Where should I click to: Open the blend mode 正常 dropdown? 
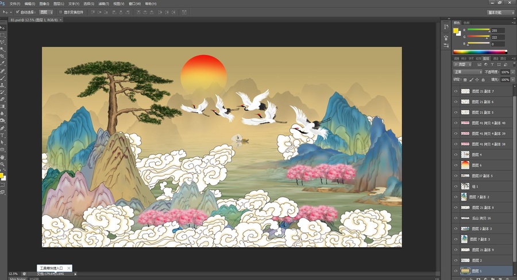pos(468,72)
